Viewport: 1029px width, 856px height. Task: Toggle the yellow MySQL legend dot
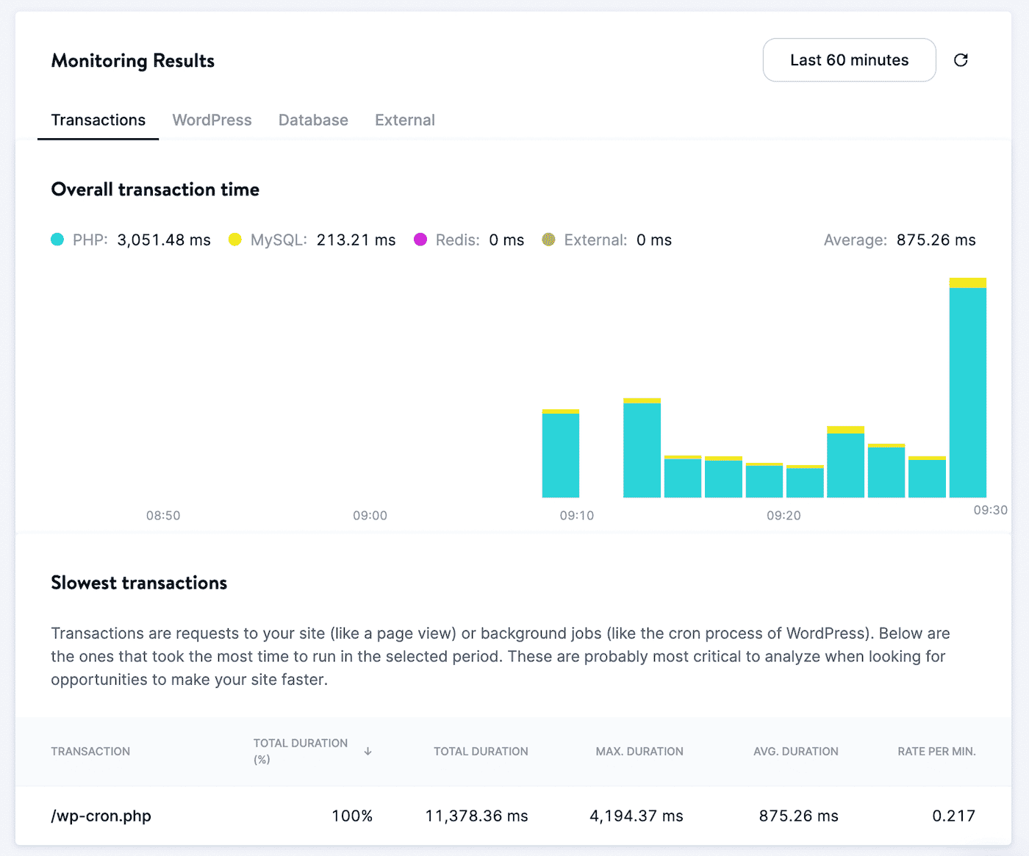235,240
